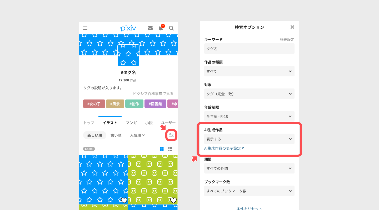379x210 pixels.
Task: Select the トップ tab
Action: 89,123
